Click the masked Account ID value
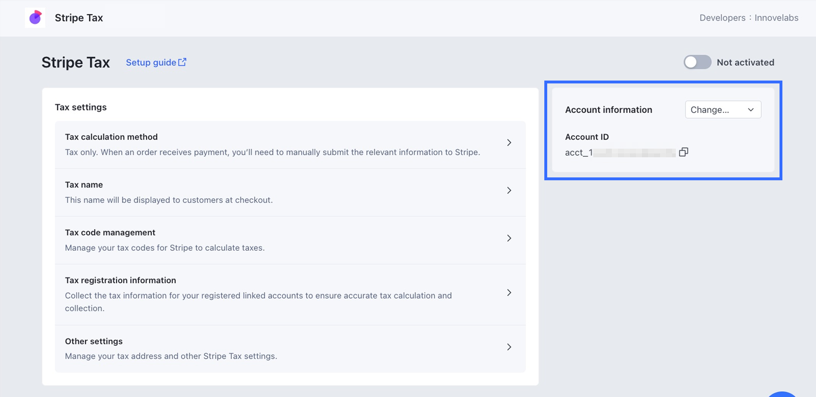Screen dimensions: 816x397 [x=620, y=152]
